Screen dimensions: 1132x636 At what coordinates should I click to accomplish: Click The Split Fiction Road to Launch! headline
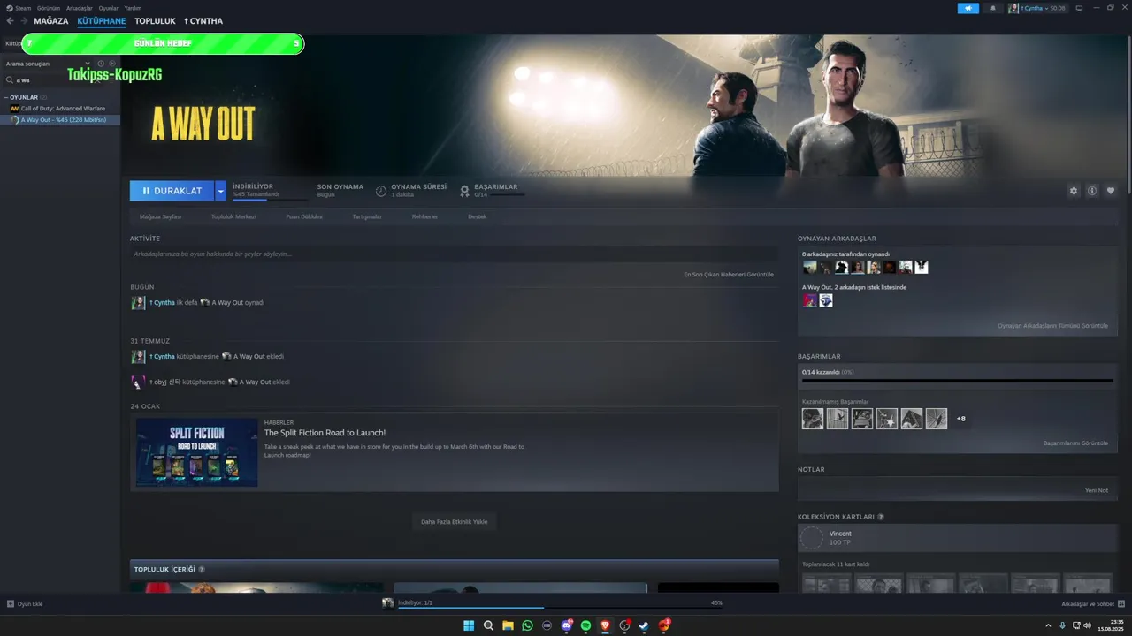(x=325, y=433)
